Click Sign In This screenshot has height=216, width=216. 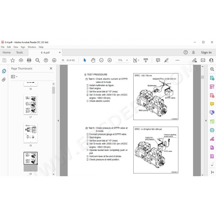pyautogui.click(x=206, y=52)
